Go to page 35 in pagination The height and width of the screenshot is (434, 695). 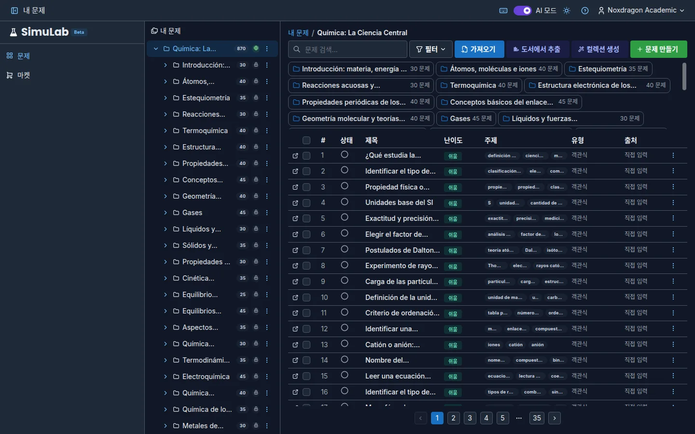537,418
